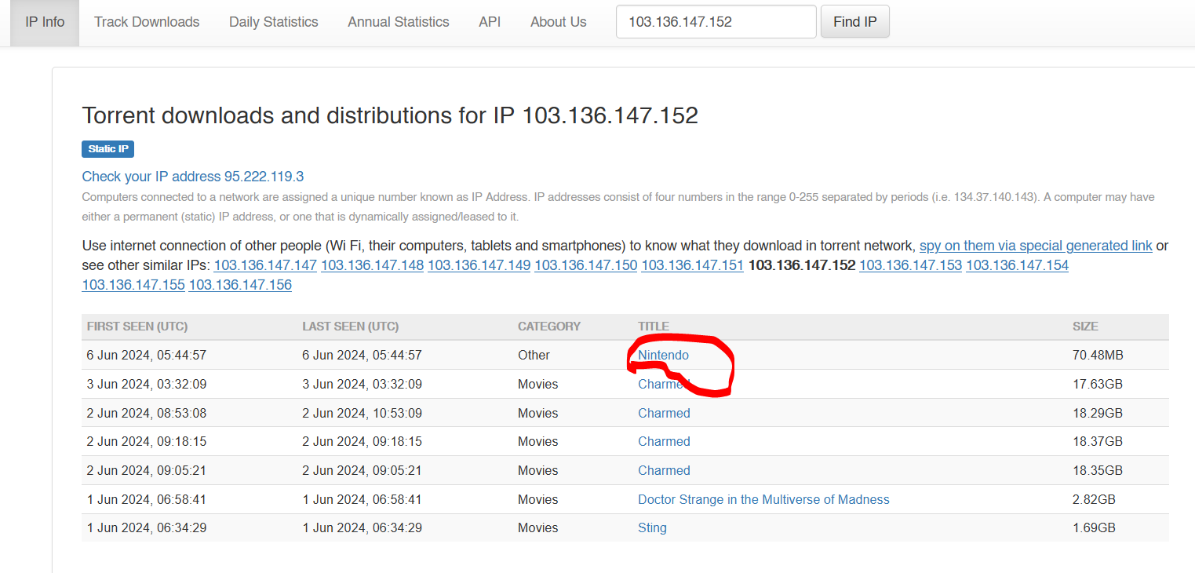Open Check your IP address 95.222.119.3 link
Image resolution: width=1195 pixels, height=573 pixels.
193,177
